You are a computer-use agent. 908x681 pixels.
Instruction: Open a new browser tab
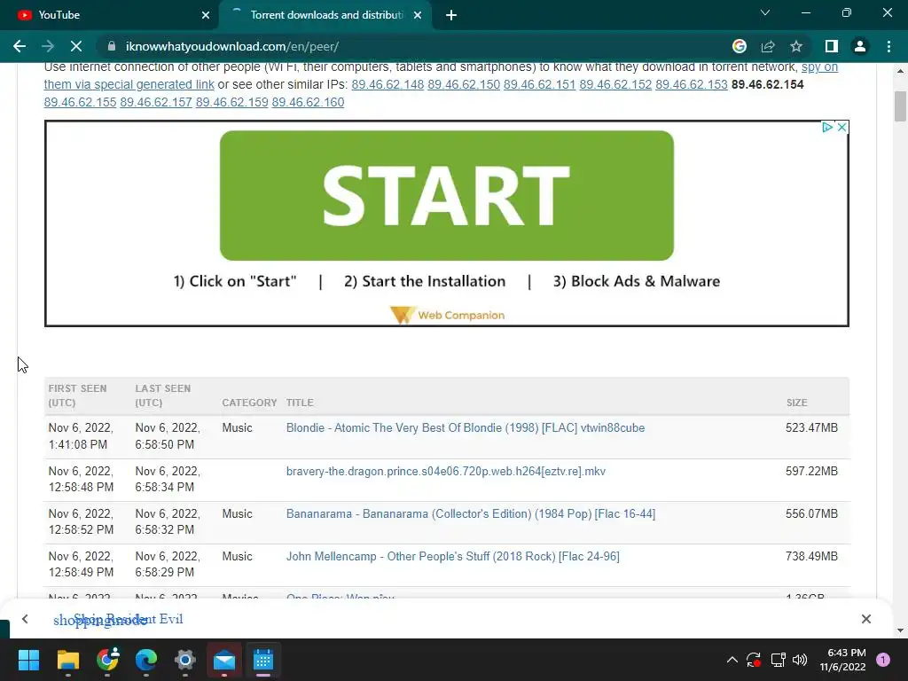click(451, 15)
